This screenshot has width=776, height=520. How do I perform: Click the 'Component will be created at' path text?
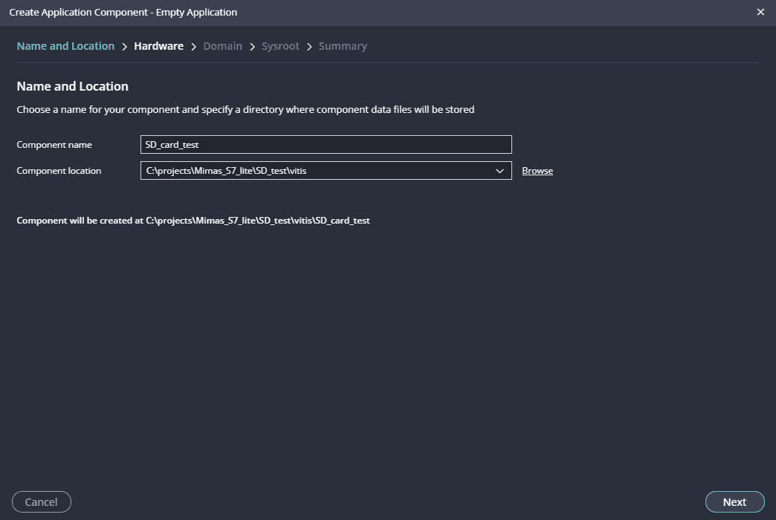(x=193, y=221)
